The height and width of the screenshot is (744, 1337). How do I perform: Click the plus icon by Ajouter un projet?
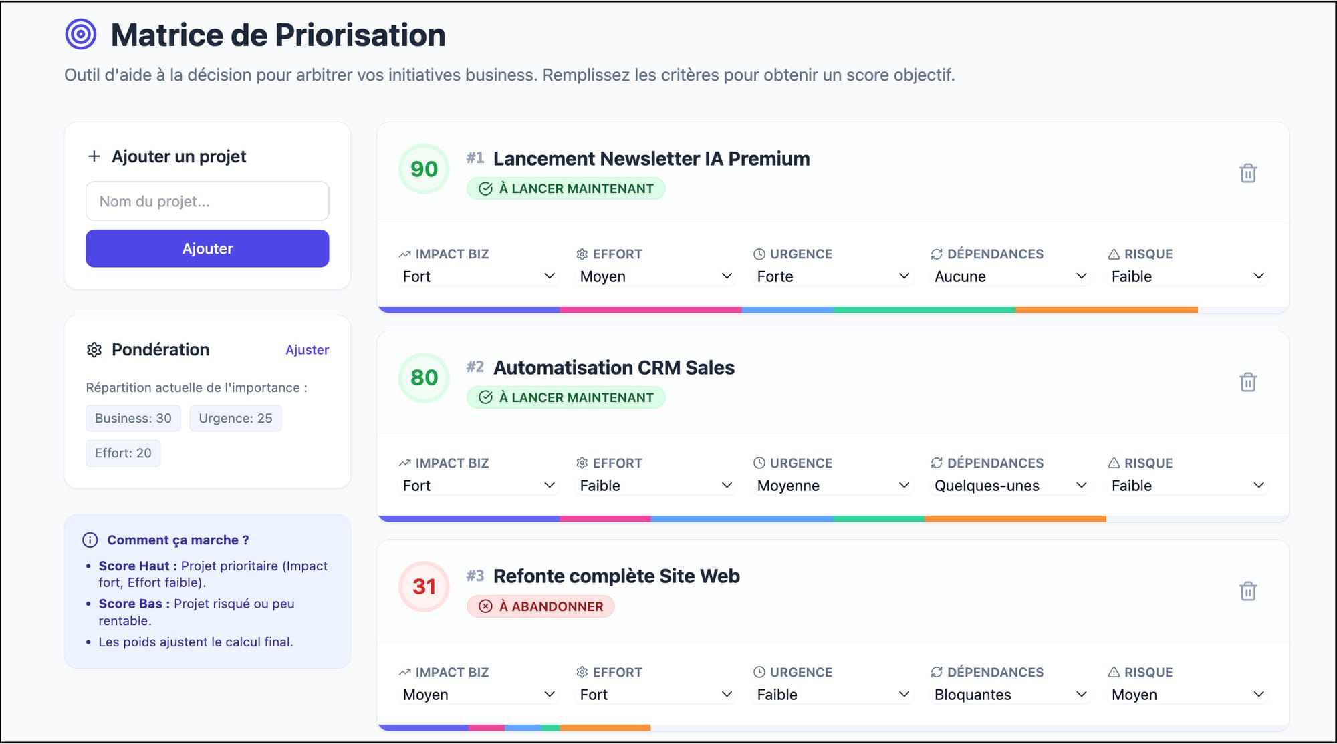(94, 156)
